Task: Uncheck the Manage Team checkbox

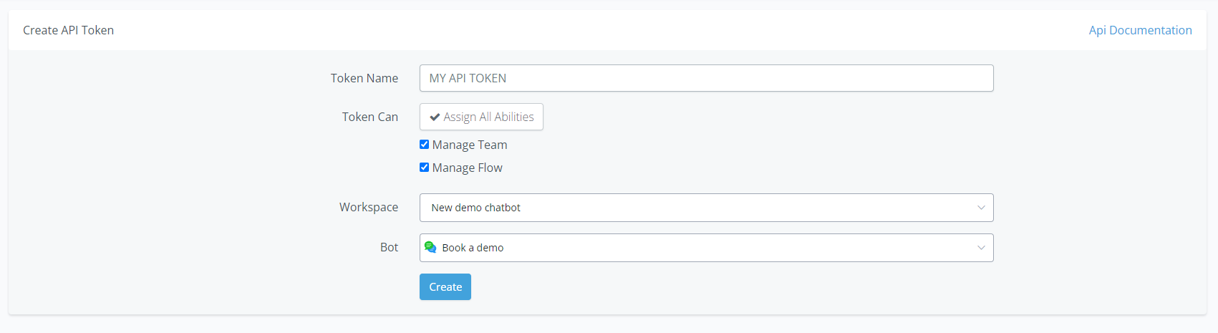Action: pyautogui.click(x=425, y=145)
